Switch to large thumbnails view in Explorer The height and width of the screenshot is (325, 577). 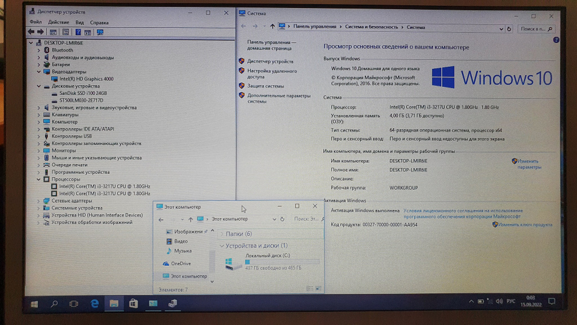(x=318, y=288)
